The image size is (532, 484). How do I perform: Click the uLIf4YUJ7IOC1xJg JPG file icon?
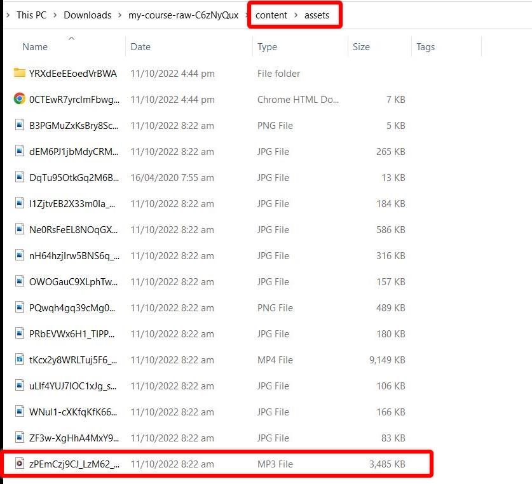(x=20, y=386)
